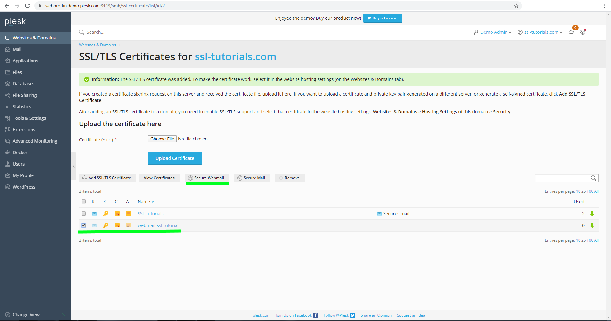
Task: Open My Profile in sidebar
Action: [36, 175]
